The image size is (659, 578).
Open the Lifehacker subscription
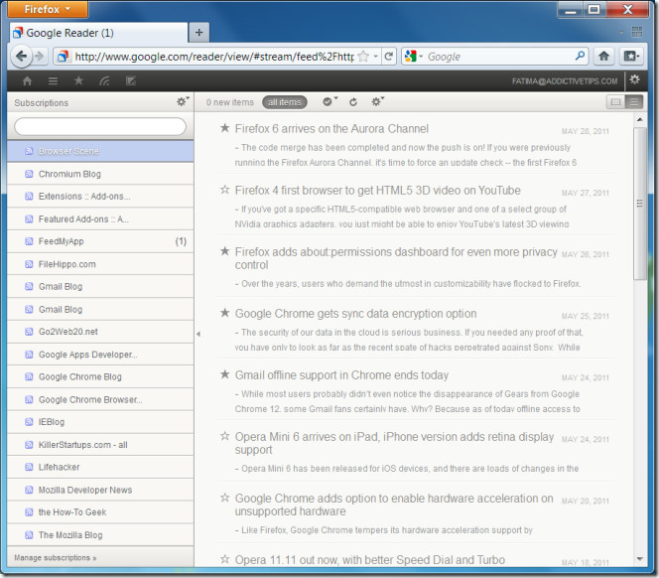[x=100, y=467]
